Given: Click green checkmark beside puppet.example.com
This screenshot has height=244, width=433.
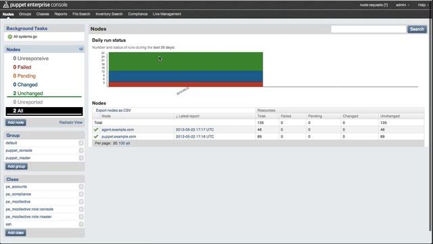Looking at the screenshot, I should 96,136.
